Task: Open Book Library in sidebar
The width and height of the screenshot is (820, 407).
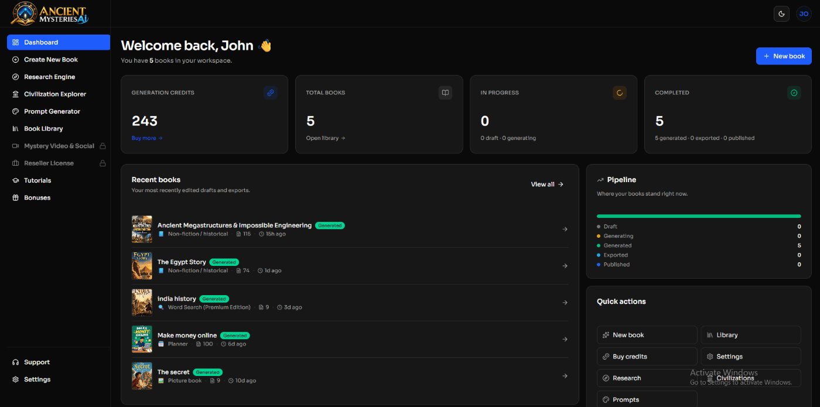Action: 59,129
